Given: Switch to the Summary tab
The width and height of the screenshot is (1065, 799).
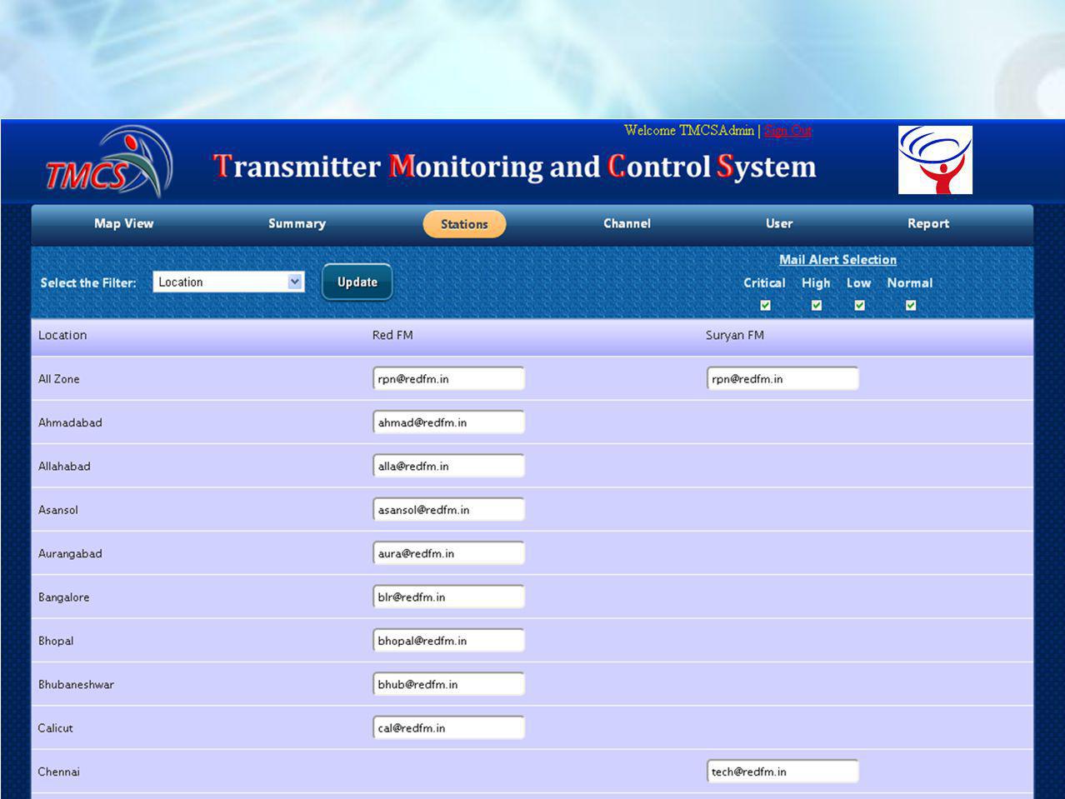Looking at the screenshot, I should (297, 223).
